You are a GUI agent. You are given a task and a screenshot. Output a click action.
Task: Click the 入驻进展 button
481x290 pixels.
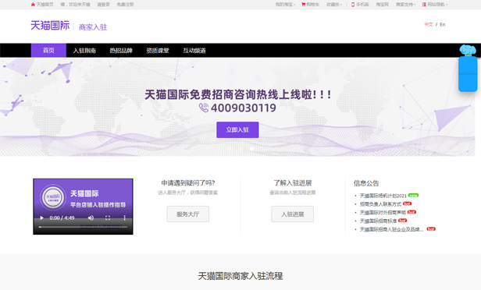(292, 214)
